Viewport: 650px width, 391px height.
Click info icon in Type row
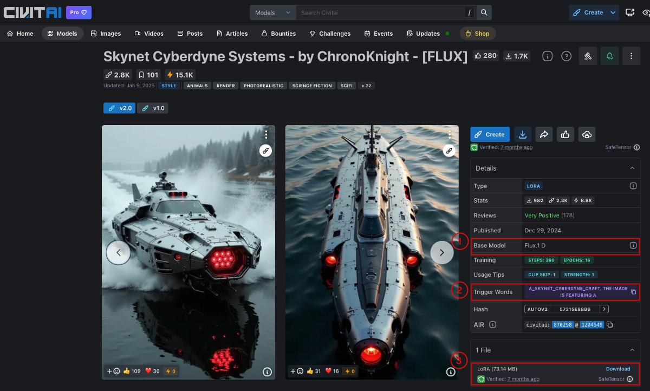633,186
